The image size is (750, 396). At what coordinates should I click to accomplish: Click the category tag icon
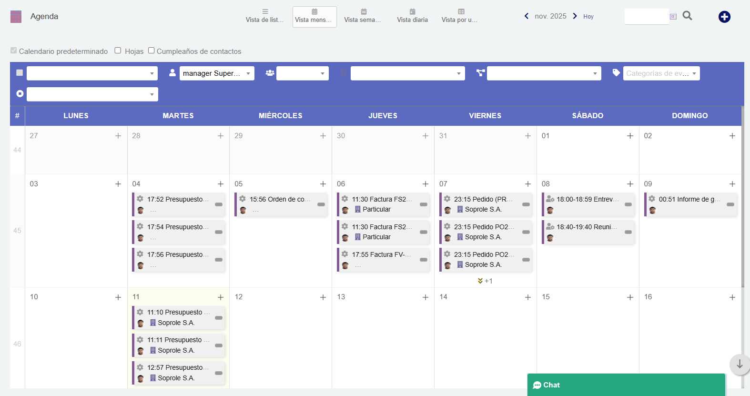616,72
